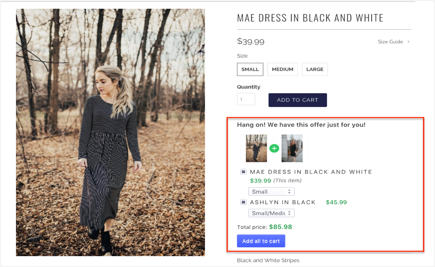Toggle the Mae Dress bundle checkbox
This screenshot has width=435, height=267.
tap(244, 172)
